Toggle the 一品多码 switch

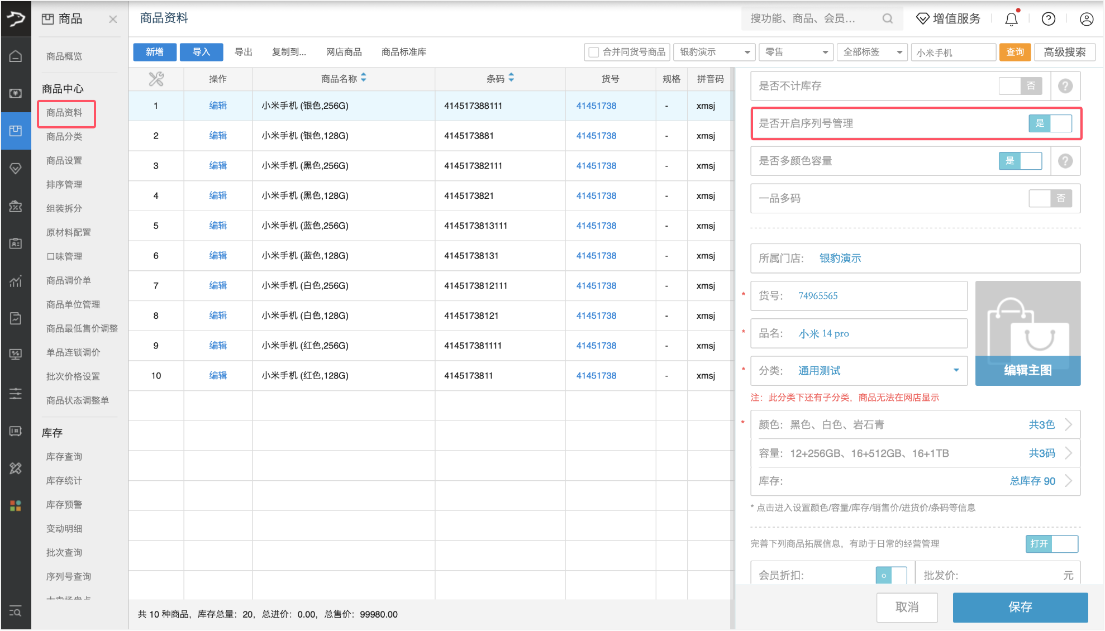pos(1050,198)
